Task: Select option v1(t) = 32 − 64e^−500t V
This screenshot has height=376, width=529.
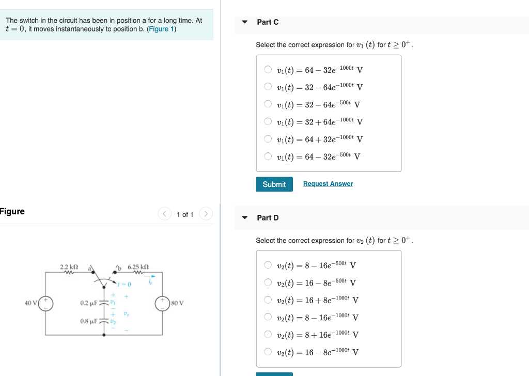Action: [x=268, y=104]
